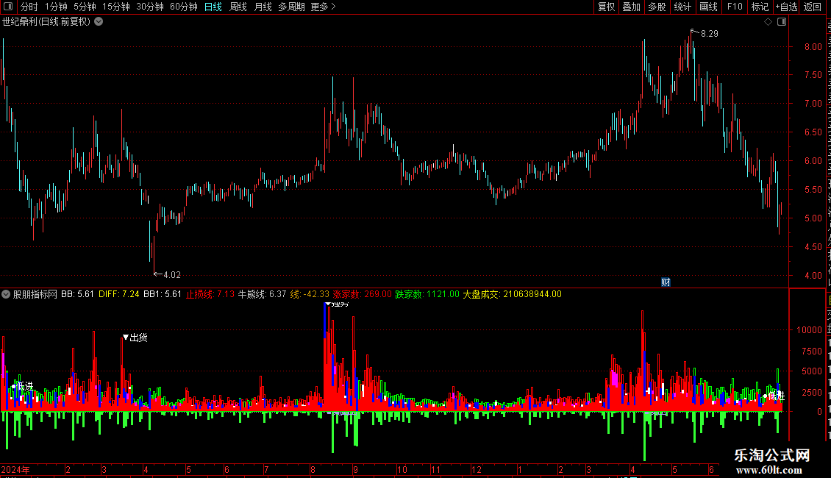
Task: Click the 止损线: 7.13 value
Action: click(210, 294)
